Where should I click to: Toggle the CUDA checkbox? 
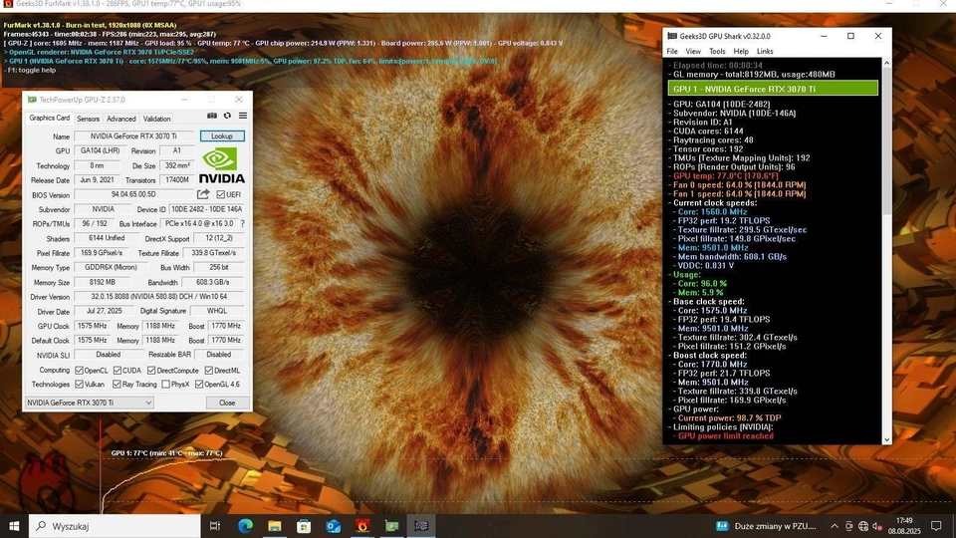118,371
